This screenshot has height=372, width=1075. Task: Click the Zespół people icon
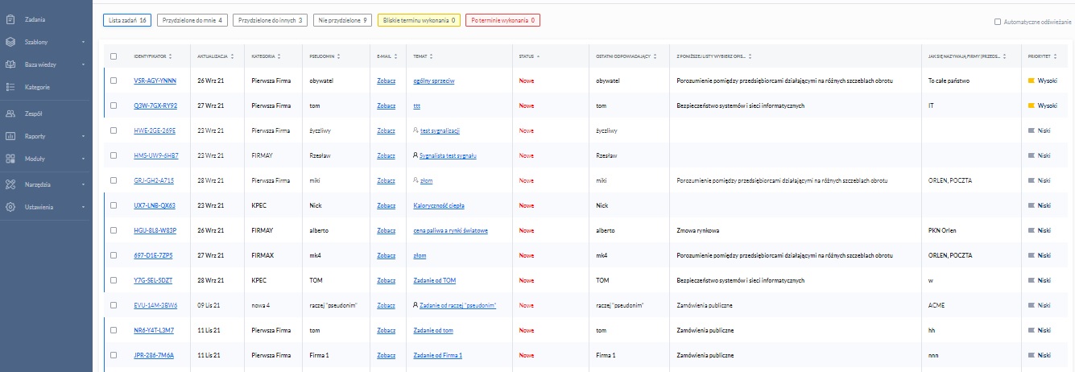point(10,114)
